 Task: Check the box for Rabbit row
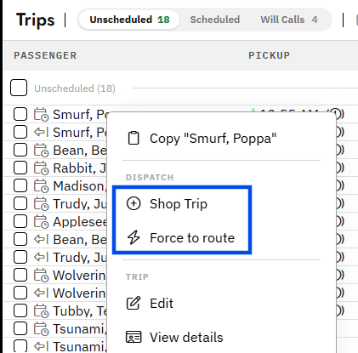[20, 168]
